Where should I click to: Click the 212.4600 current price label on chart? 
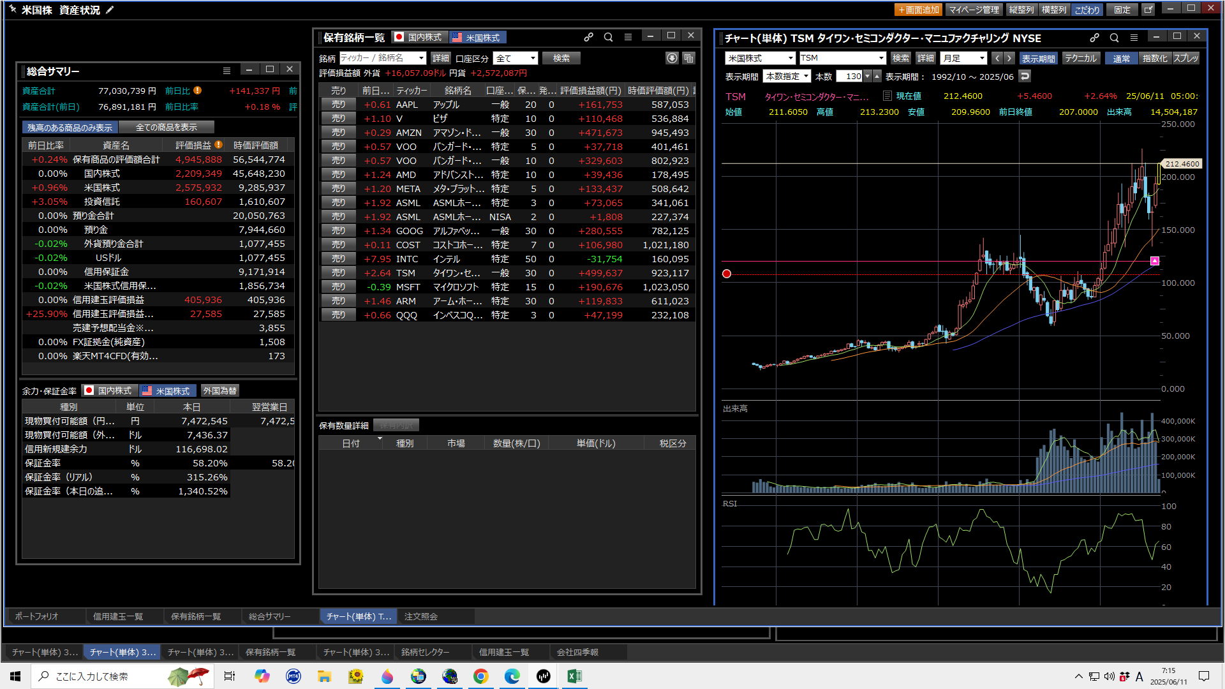point(1182,164)
